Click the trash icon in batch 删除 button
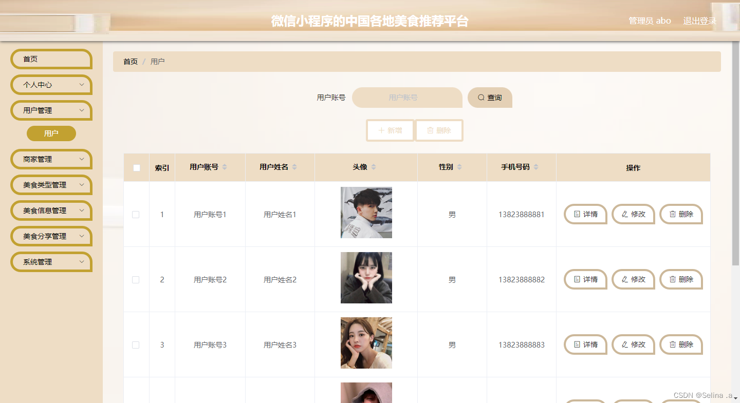This screenshot has width=740, height=403. (430, 130)
